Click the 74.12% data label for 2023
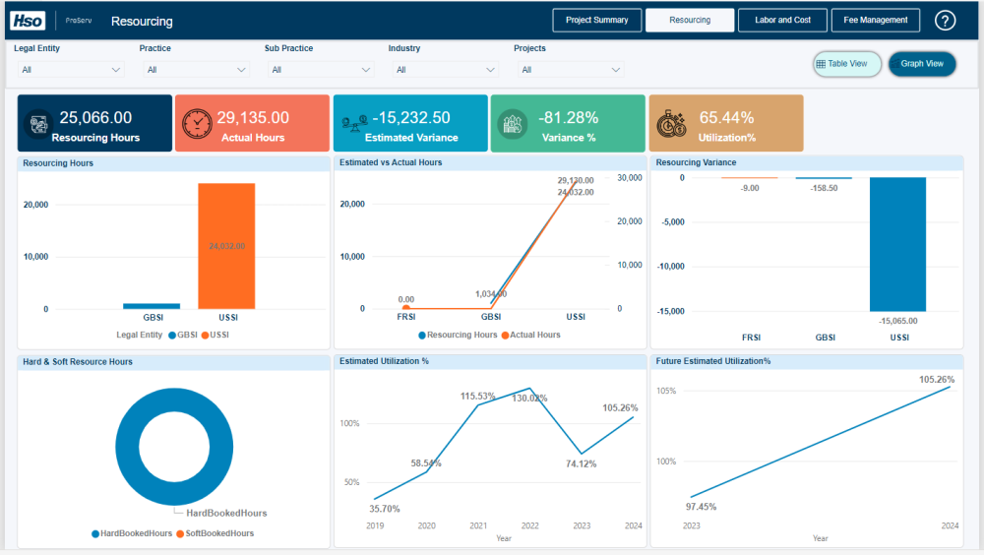This screenshot has height=555, width=984. pos(582,463)
